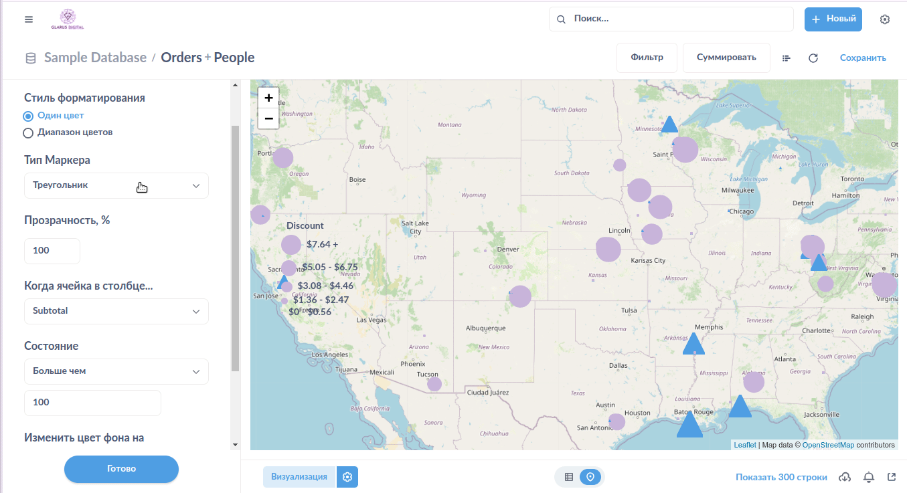The image size is (907, 493).
Task: Click the 'Фильтр' button
Action: (647, 58)
